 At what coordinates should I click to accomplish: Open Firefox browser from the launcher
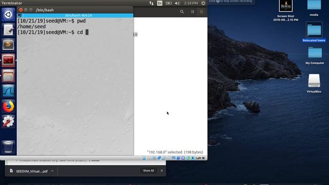coord(8,106)
